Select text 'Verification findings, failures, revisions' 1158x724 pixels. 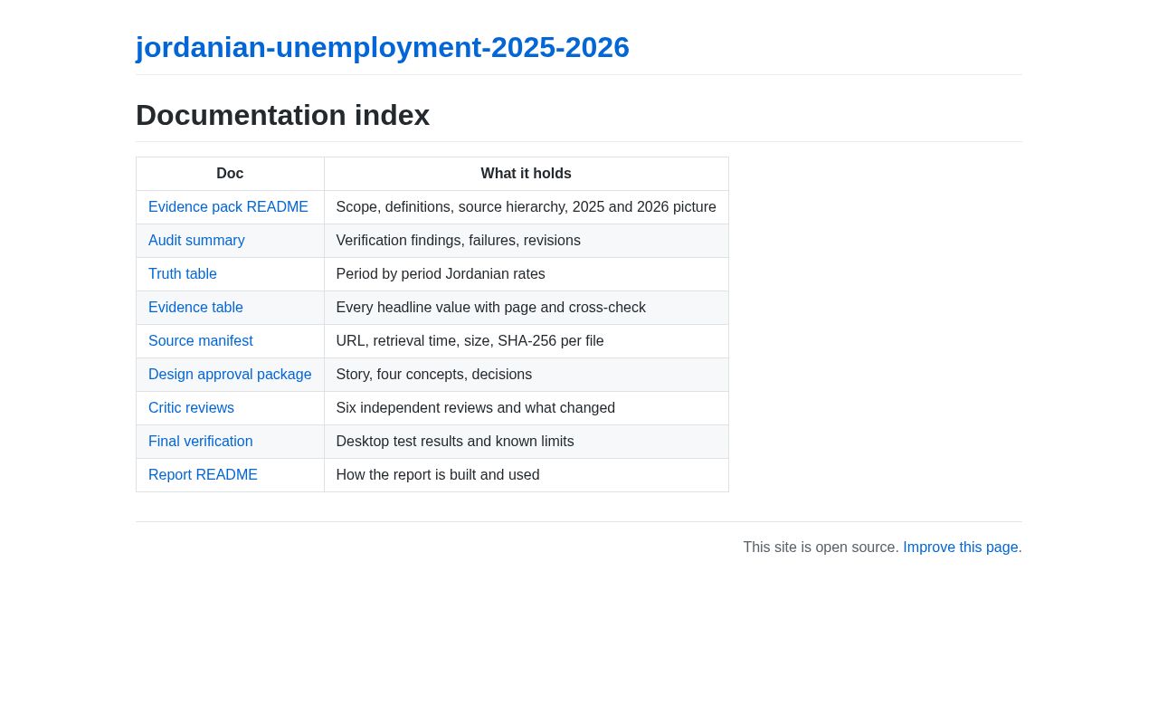(x=459, y=241)
